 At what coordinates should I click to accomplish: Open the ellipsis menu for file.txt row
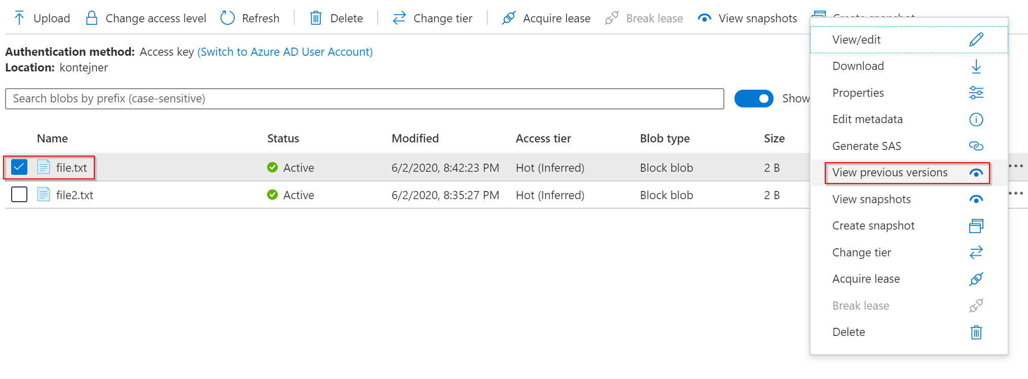click(x=1015, y=166)
